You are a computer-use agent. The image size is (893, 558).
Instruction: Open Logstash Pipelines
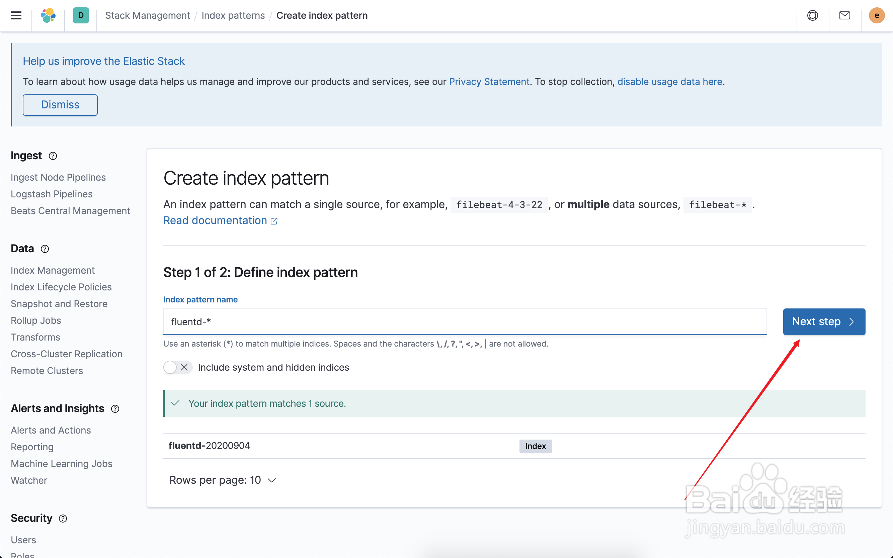pos(52,194)
